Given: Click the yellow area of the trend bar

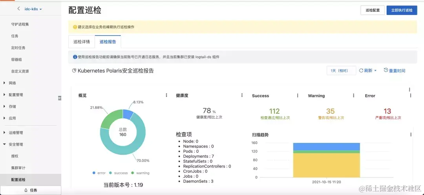Looking at the screenshot, I should (327, 165).
